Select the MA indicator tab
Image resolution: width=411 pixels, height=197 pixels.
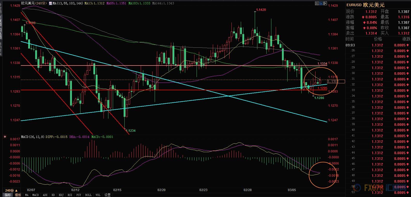point(27,195)
